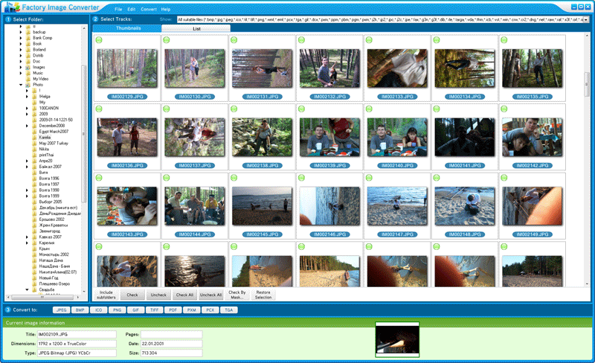Toggle check mark on IM002139.JPG
The image size is (595, 363).
pos(301,109)
